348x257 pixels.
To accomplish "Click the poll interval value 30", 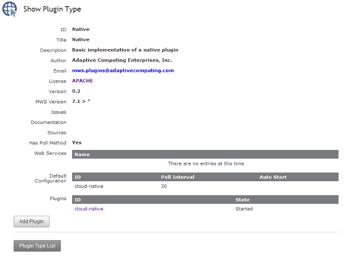I will pos(164,186).
